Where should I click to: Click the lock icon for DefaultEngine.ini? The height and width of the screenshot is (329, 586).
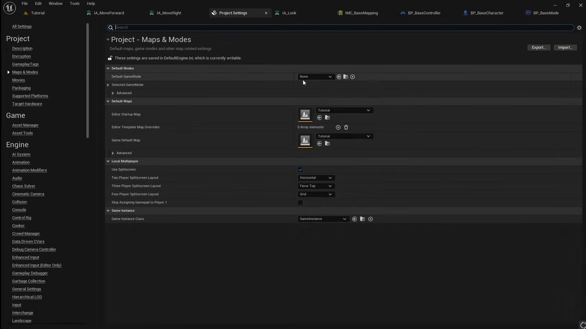pyautogui.click(x=110, y=58)
